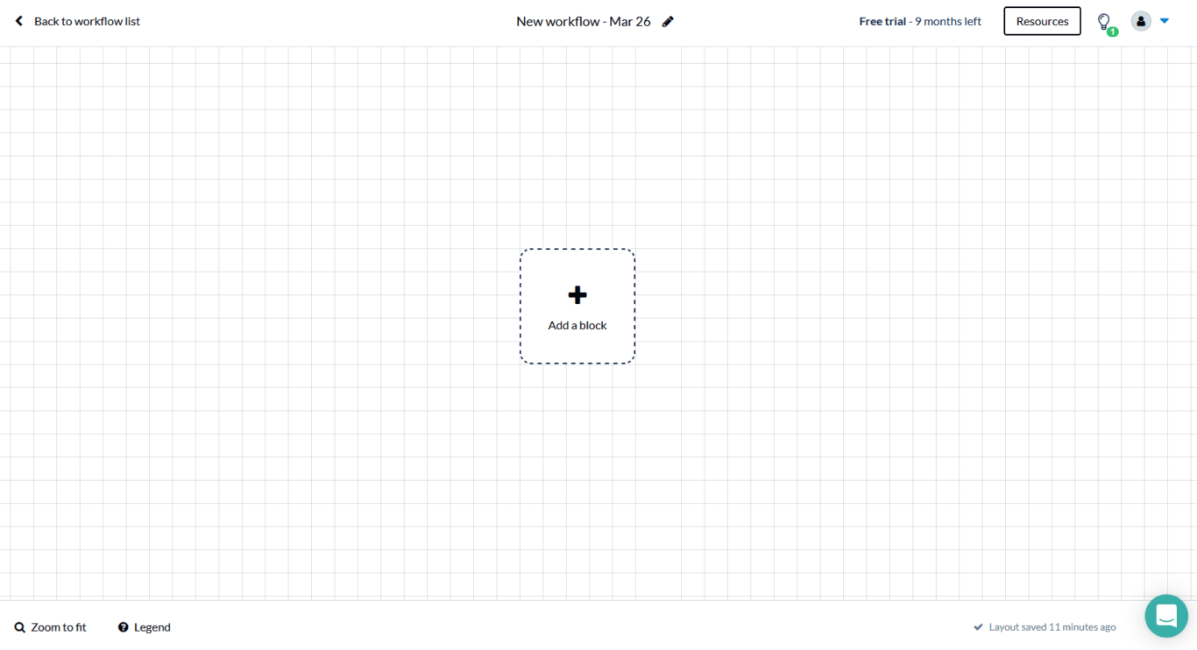This screenshot has width=1197, height=650.
Task: Click the Free trial status text
Action: 920,21
